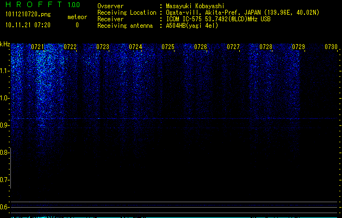Click the 1.1 kHz axis label
This screenshot has width=342, height=218.
pyautogui.click(x=4, y=71)
